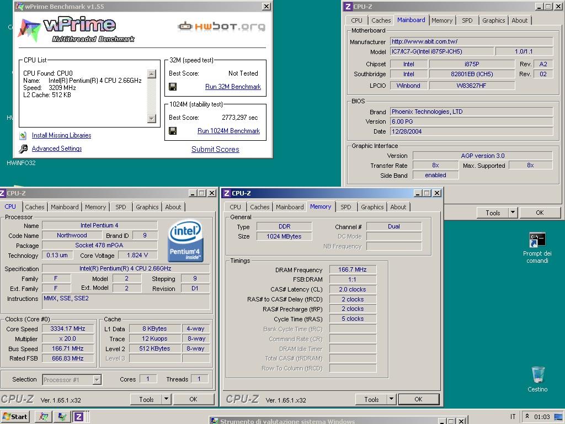
Task: Click Tools button in CPU tab window
Action: click(x=146, y=399)
